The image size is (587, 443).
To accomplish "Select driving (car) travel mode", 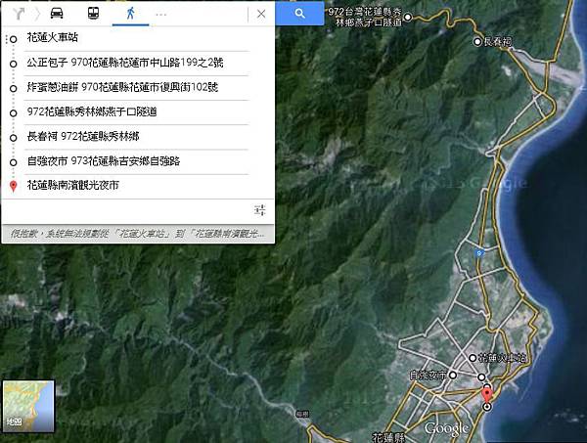I will (58, 15).
